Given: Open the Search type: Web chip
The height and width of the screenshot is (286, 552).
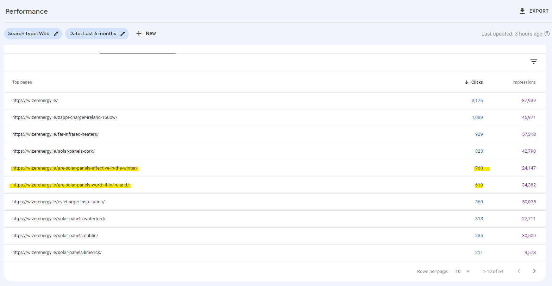Looking at the screenshot, I should (x=33, y=34).
